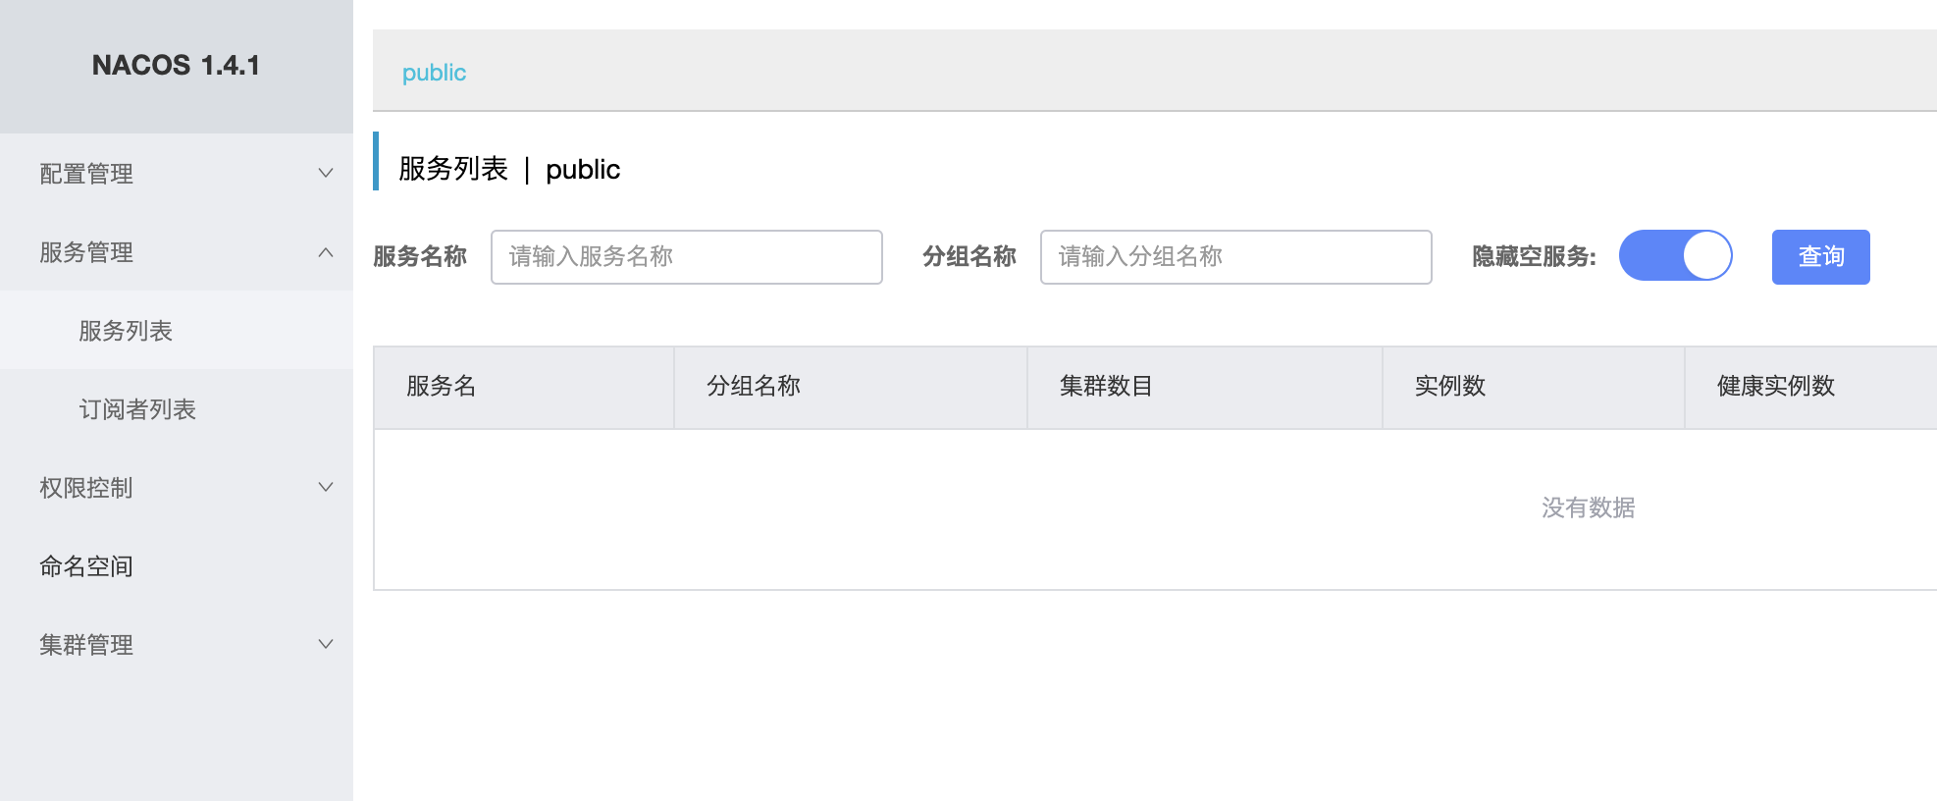
Task: Focus the 分组名称 input field
Action: [1235, 257]
